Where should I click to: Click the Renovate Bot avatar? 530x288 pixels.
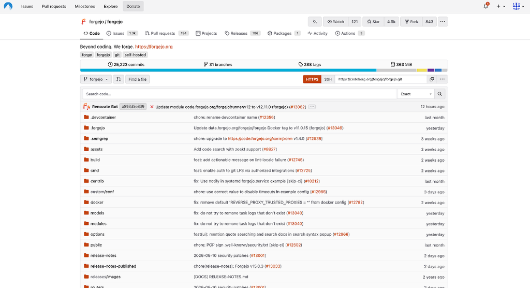pos(86,107)
